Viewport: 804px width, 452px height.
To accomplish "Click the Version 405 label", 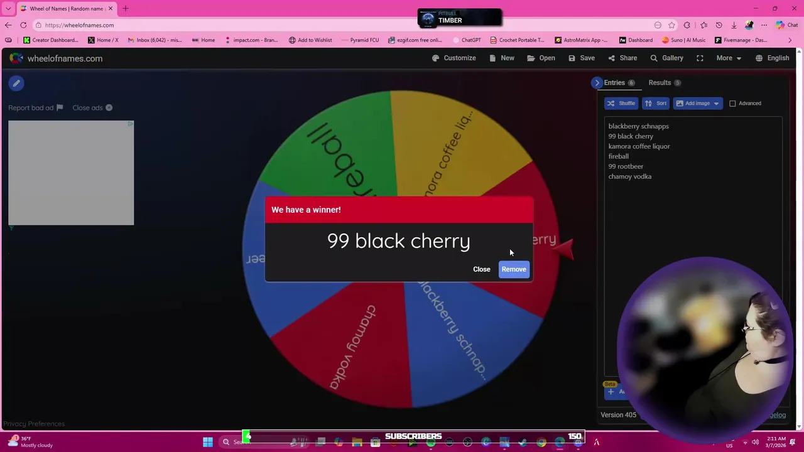I will coord(618,415).
